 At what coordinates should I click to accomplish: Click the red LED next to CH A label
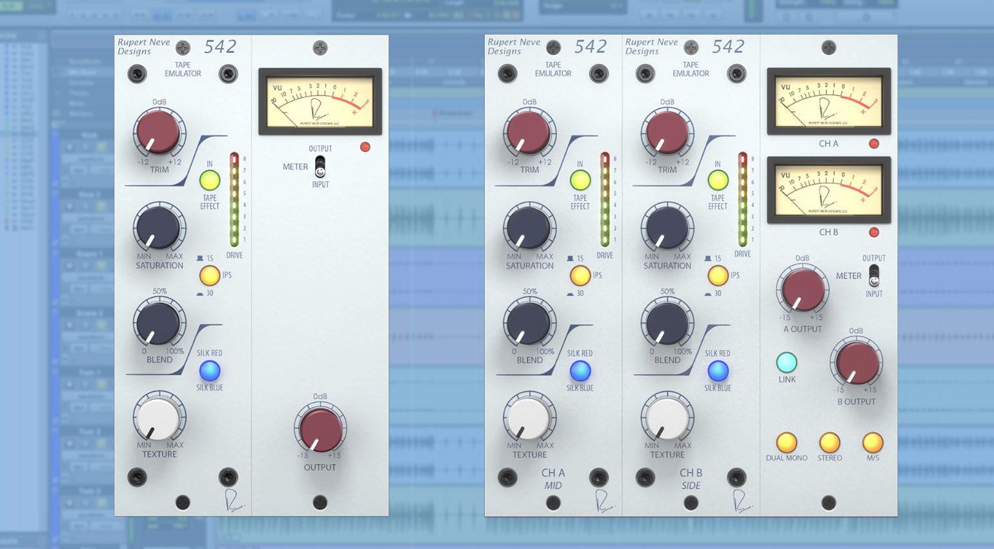874,143
